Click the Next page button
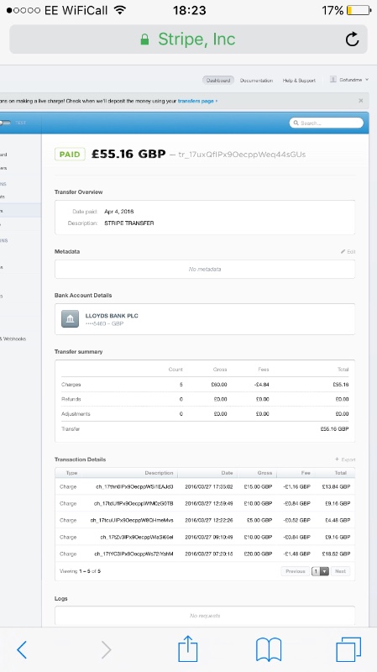 click(340, 571)
